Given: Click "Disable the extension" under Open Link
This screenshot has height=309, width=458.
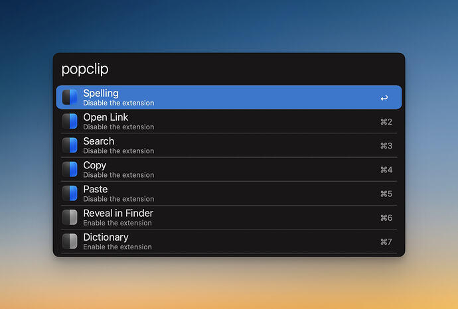Looking at the screenshot, I should pyautogui.click(x=119, y=127).
